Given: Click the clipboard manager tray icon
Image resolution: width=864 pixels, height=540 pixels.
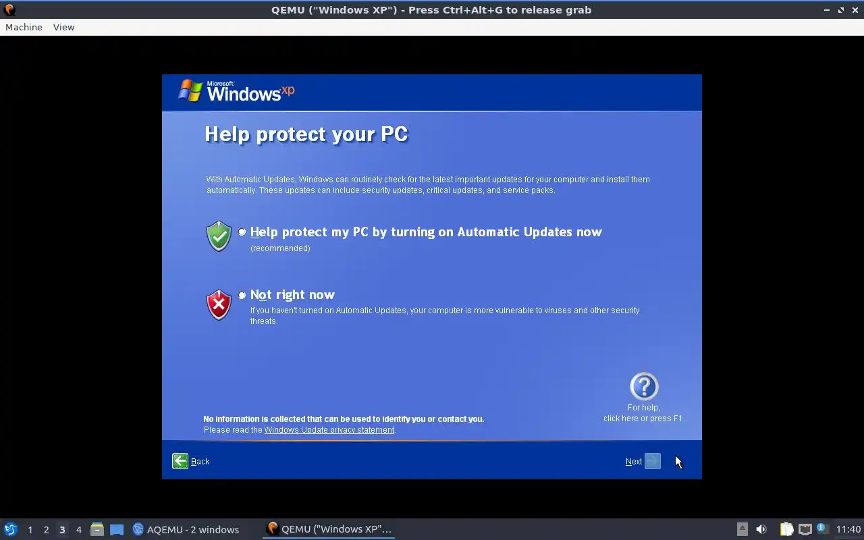Looking at the screenshot, I should pyautogui.click(x=786, y=529).
